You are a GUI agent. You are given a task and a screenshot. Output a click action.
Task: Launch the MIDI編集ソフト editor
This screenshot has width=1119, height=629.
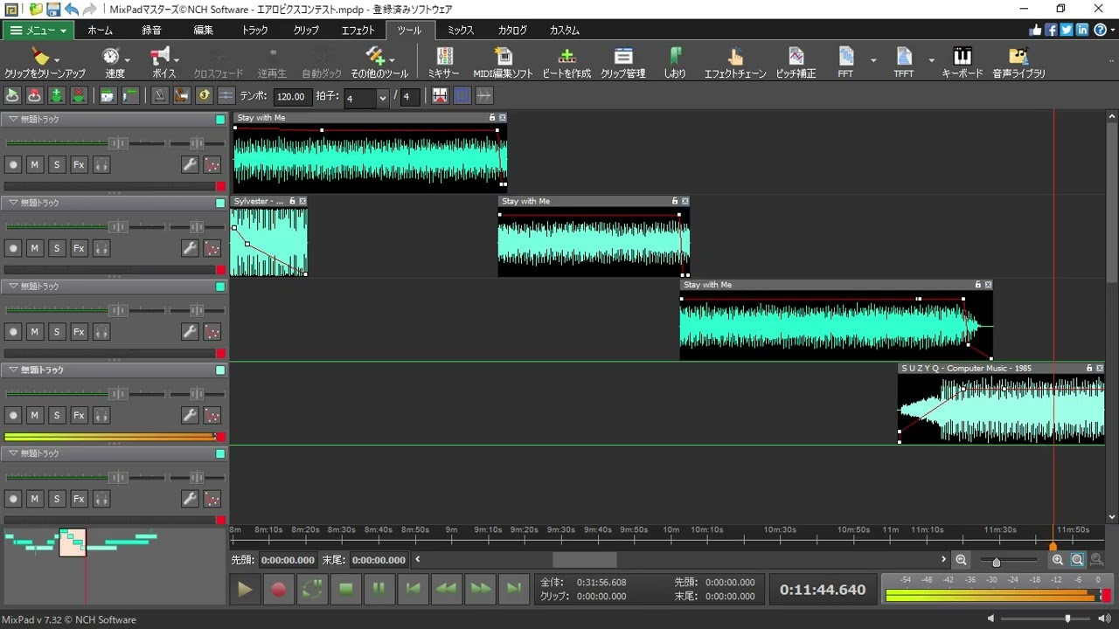[503, 62]
